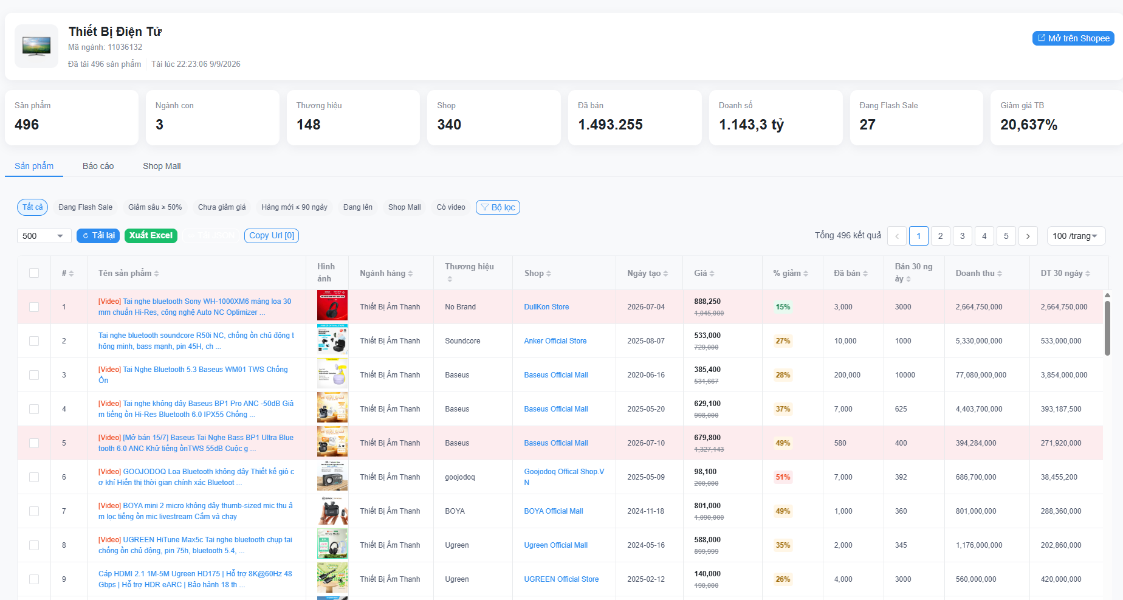Viewport: 1123px width, 600px height.
Task: Sort by Doanh thu column arrows
Action: click(1000, 274)
